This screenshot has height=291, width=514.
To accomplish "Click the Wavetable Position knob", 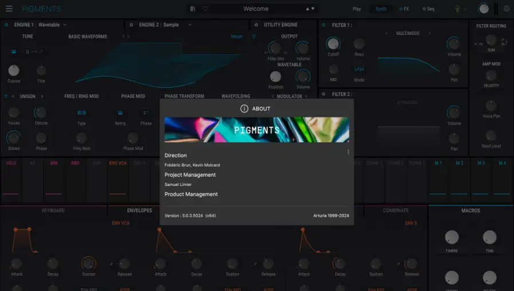I will point(276,76).
